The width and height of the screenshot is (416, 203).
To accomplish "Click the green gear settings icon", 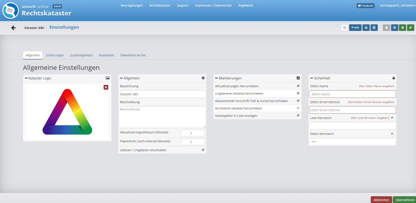I will pyautogui.click(x=403, y=28).
